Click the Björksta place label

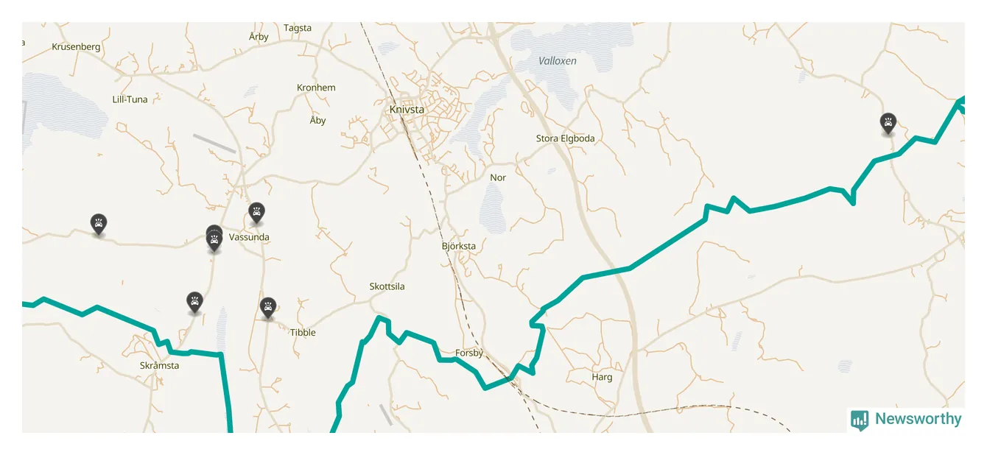459,247
